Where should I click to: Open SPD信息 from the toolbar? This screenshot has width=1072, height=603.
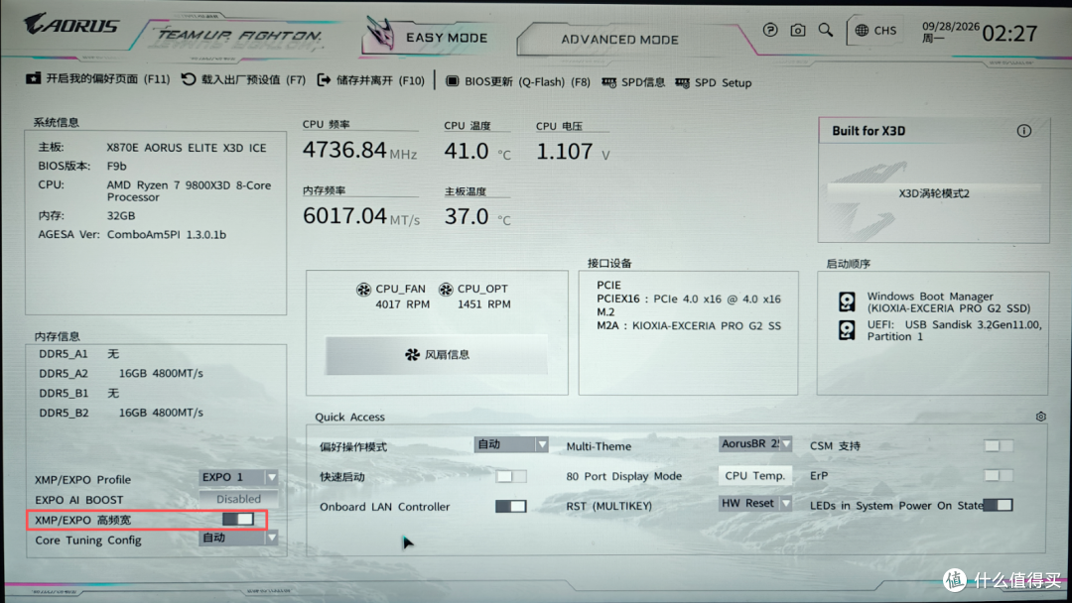[x=633, y=82]
